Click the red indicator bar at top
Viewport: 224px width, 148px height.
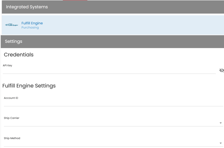pos(75,0)
